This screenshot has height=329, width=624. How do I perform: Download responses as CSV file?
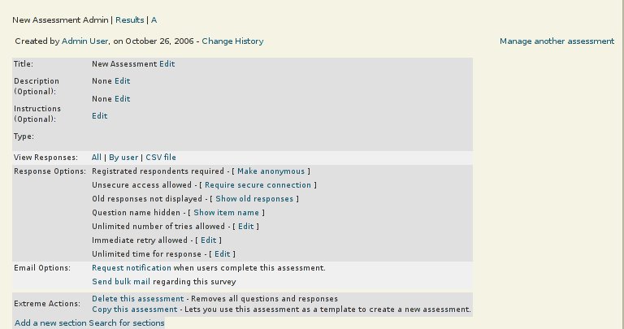pos(161,158)
